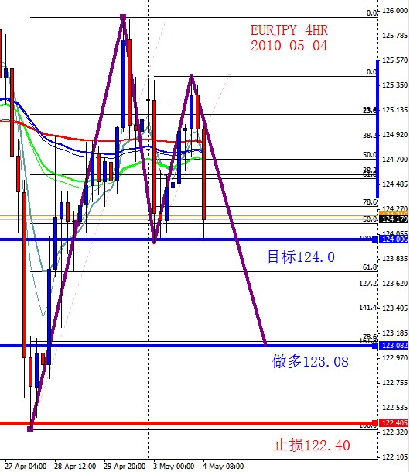This screenshot has width=410, height=472.
Task: Click the red 122.405 price tag on the axis
Action: [394, 423]
